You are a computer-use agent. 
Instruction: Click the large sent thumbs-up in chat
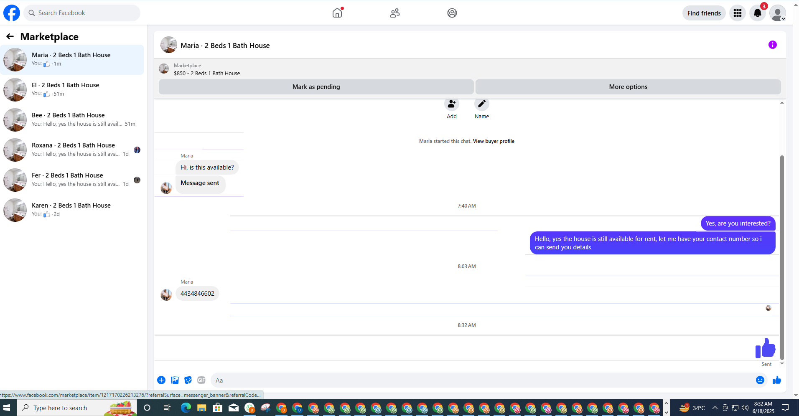pos(766,348)
